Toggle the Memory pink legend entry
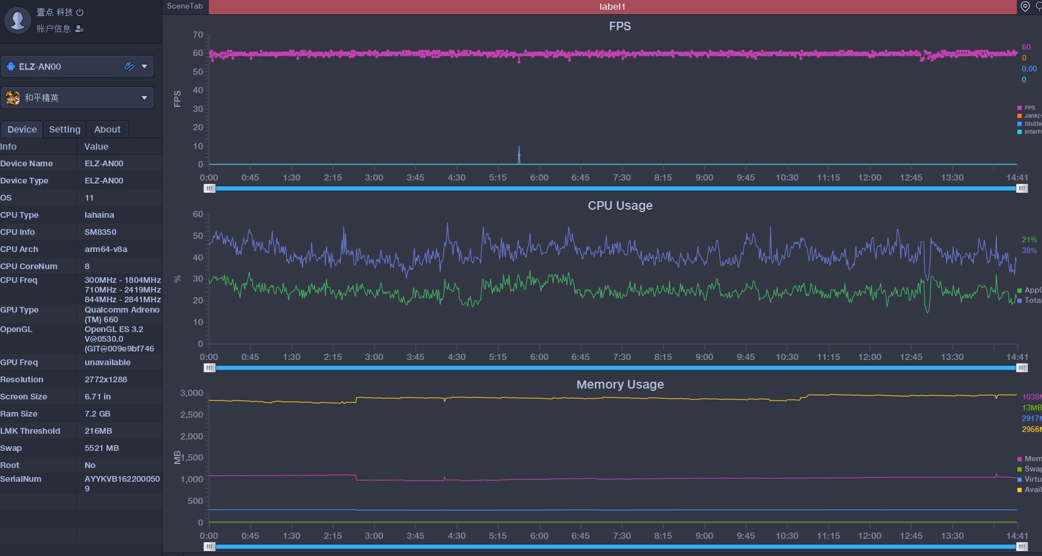The width and height of the screenshot is (1042, 556). [x=1029, y=458]
